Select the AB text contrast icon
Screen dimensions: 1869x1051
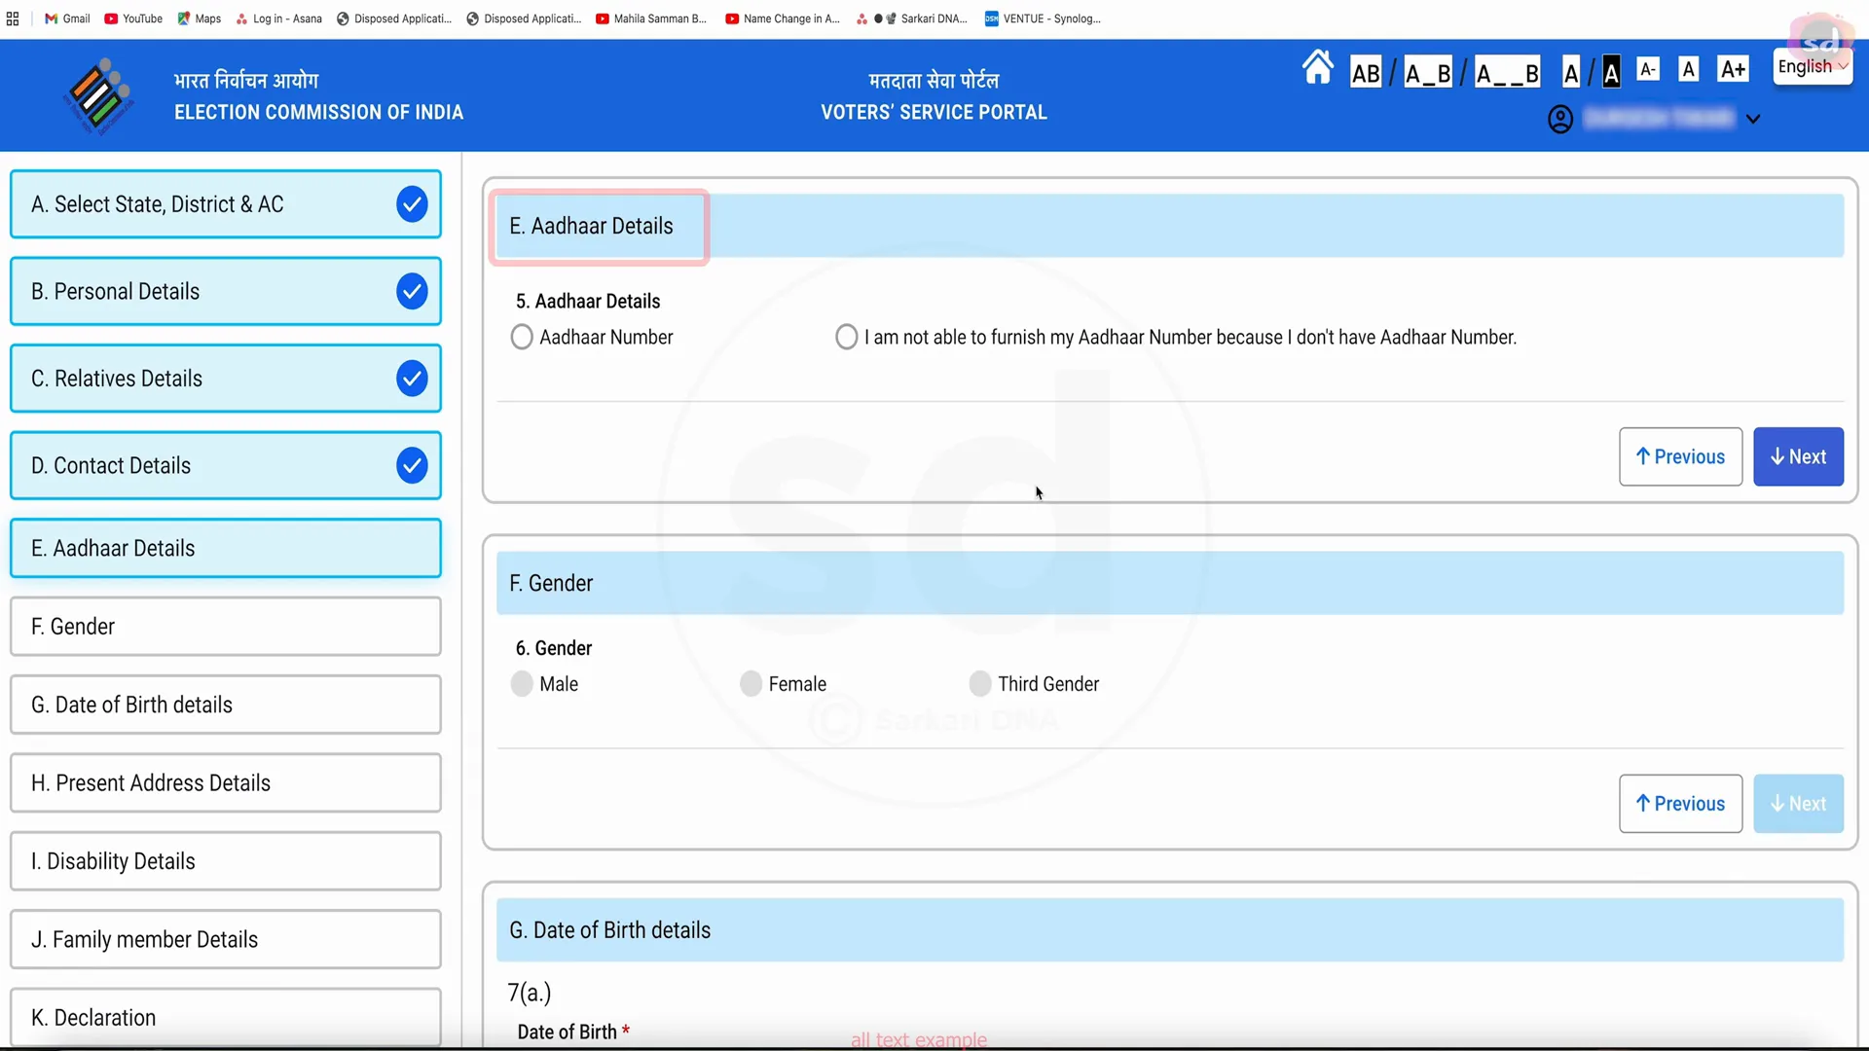click(x=1365, y=71)
